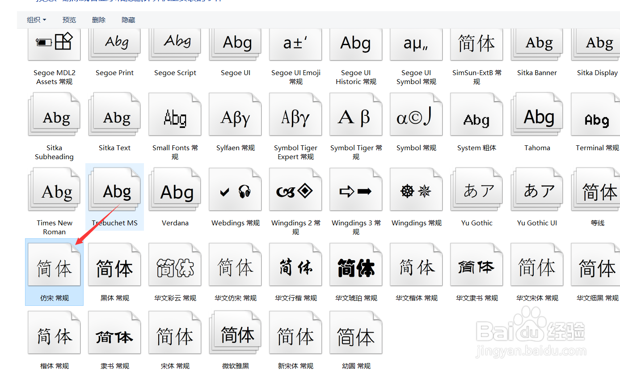Screen dimensions: 620x372
Task: Click the 删除 toolbar button
Action: point(99,20)
